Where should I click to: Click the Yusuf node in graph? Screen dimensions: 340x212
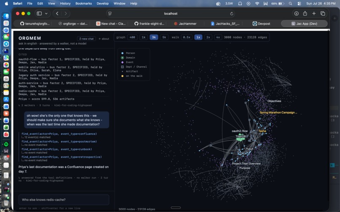coord(249,149)
